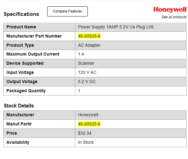Select the Packaged Quantity value 1
The height and width of the screenshot is (159, 188).
[79, 91]
